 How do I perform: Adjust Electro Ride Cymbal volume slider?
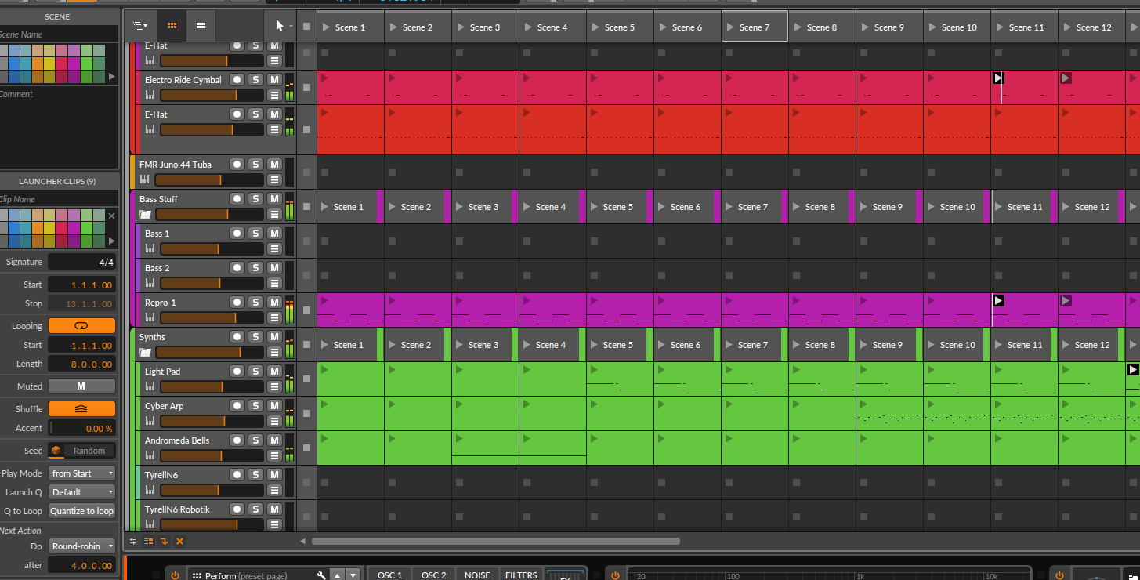point(211,95)
